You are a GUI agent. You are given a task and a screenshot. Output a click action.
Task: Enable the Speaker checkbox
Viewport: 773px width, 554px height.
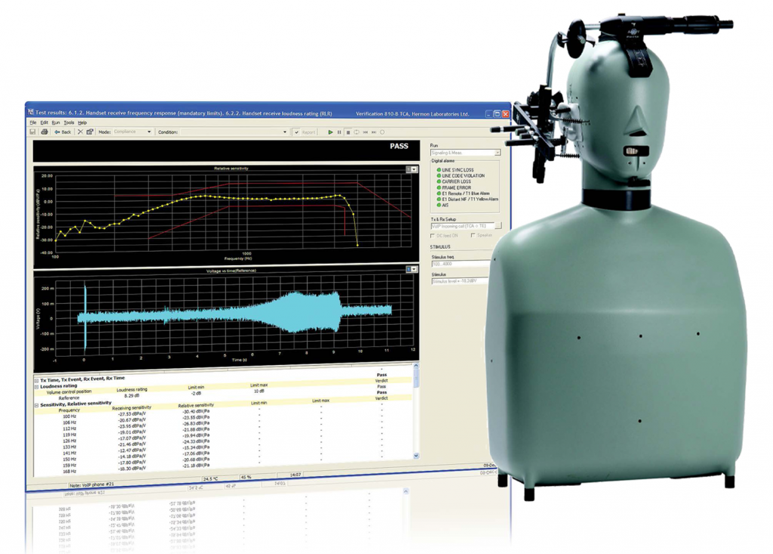pyautogui.click(x=473, y=235)
